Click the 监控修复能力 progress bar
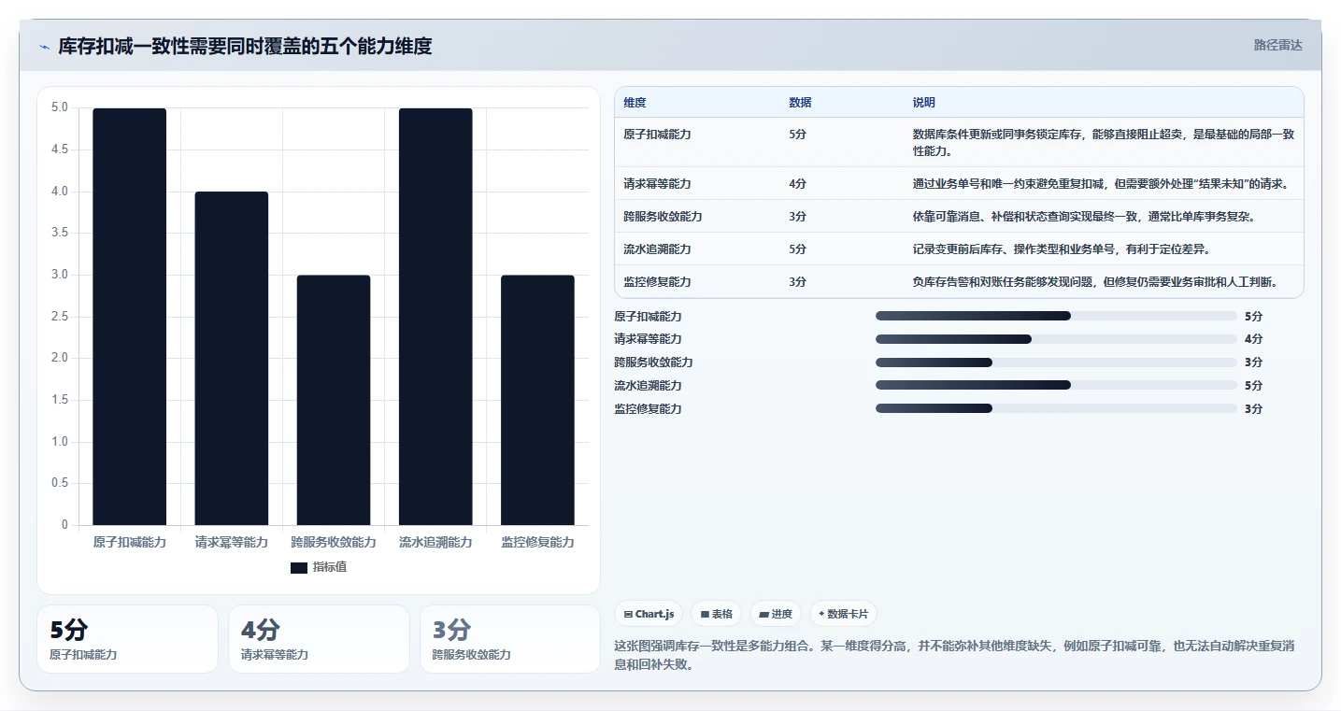Viewport: 1341px width, 711px height. click(1056, 408)
